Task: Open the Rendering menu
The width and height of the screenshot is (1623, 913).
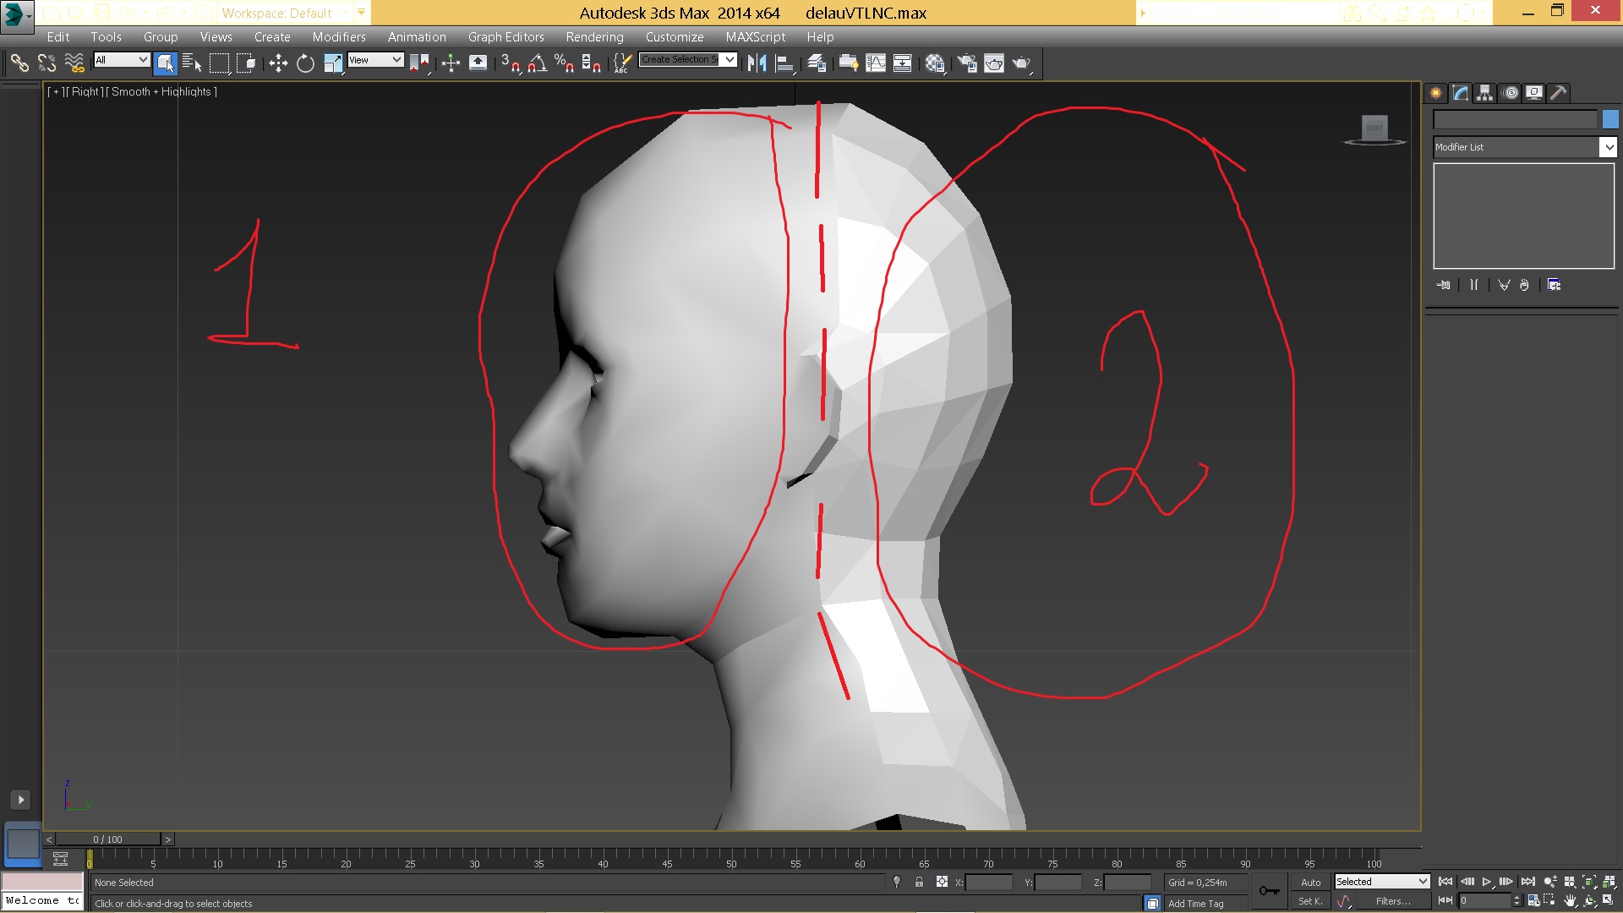Action: 594,37
